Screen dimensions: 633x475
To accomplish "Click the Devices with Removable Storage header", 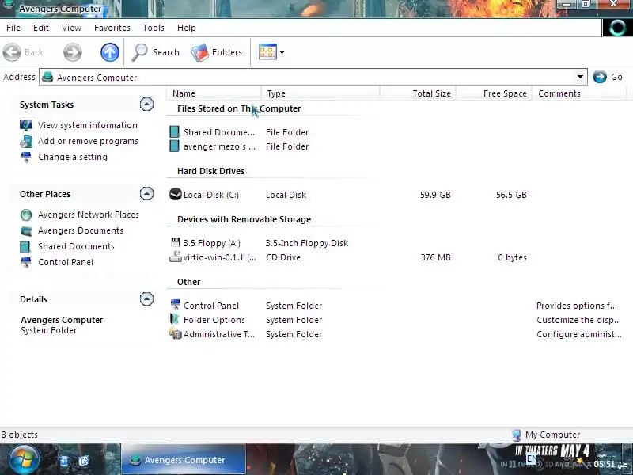I will 244,219.
